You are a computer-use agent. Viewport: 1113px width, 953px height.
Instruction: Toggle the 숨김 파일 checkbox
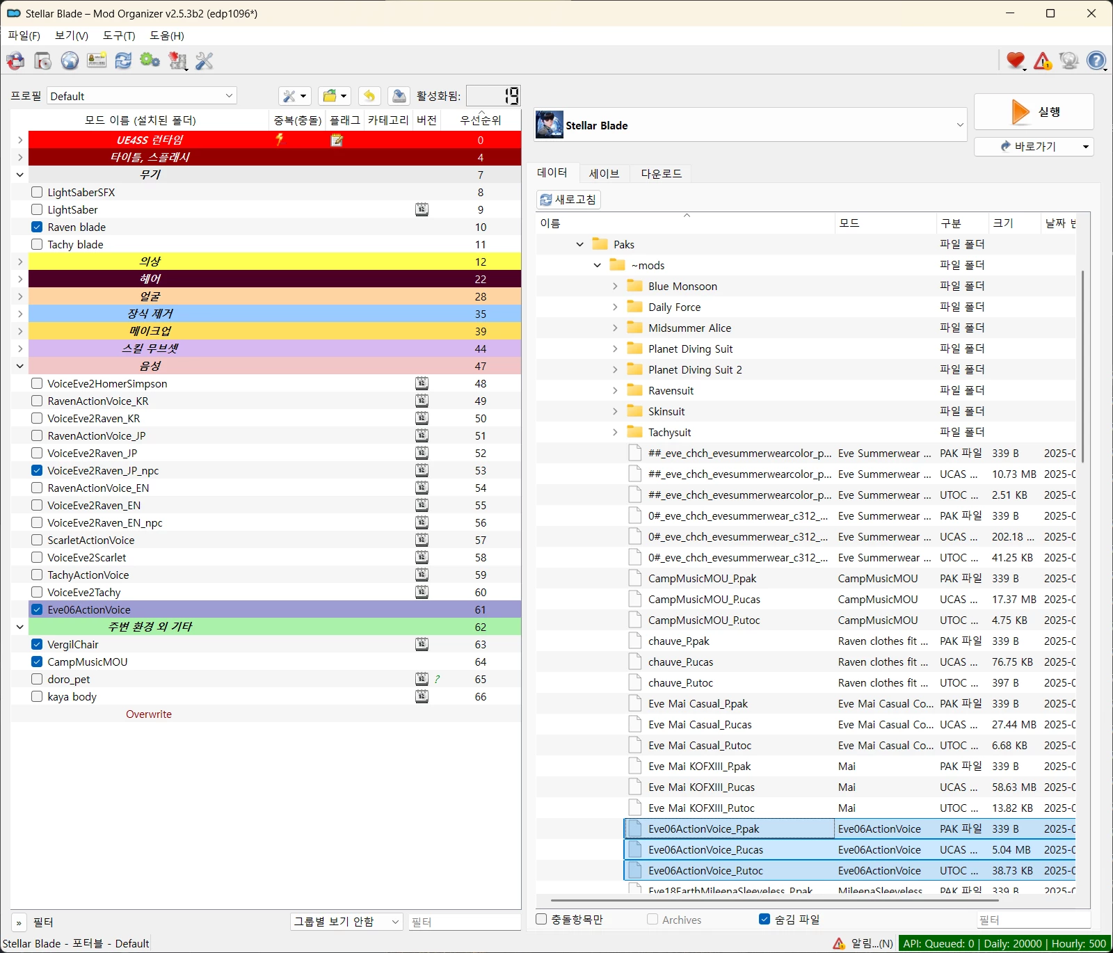click(764, 920)
